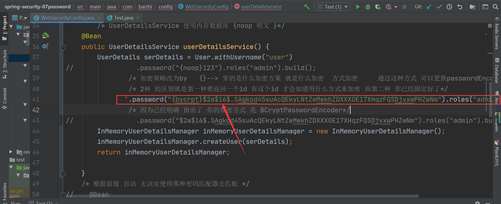This screenshot has width=501, height=204.
Task: Open the Test (1) run configuration dropdown
Action: 332,7
